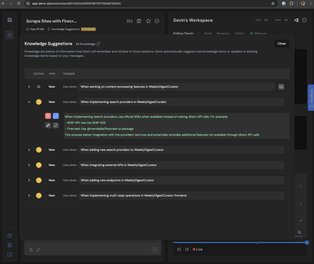Reload the page in the browser
The width and height of the screenshot is (314, 264).
pyautogui.click(x=19, y=3)
